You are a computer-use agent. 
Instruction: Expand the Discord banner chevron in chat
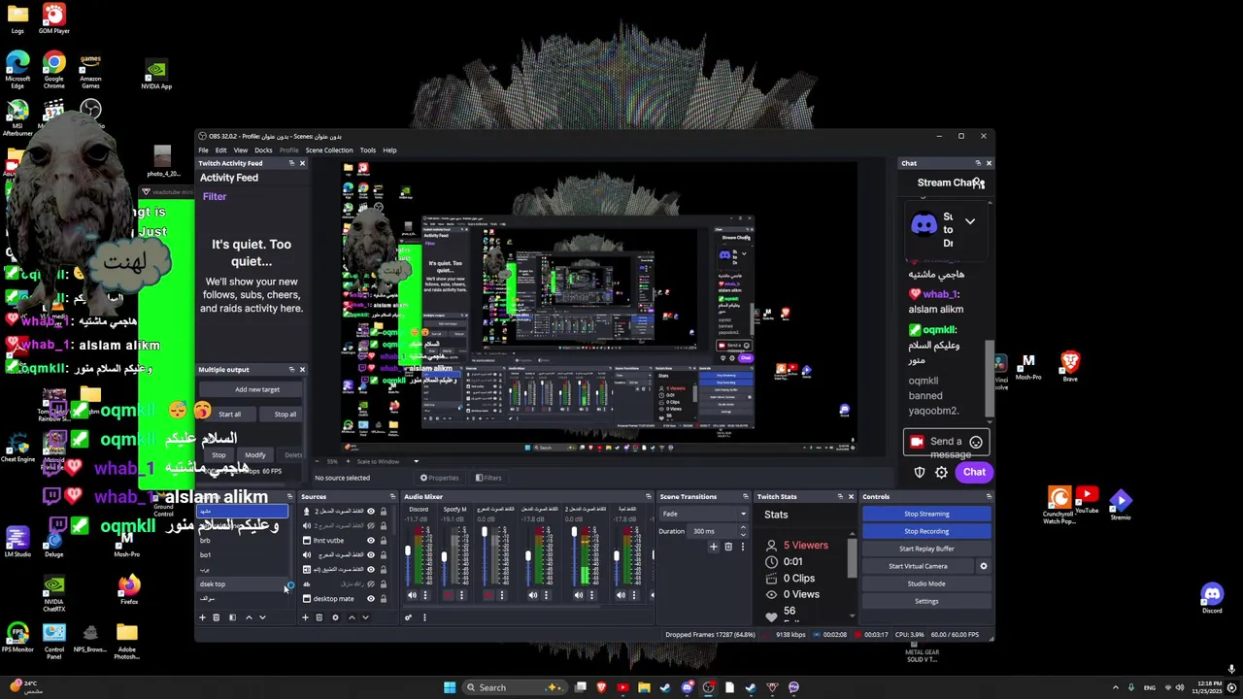tap(969, 221)
